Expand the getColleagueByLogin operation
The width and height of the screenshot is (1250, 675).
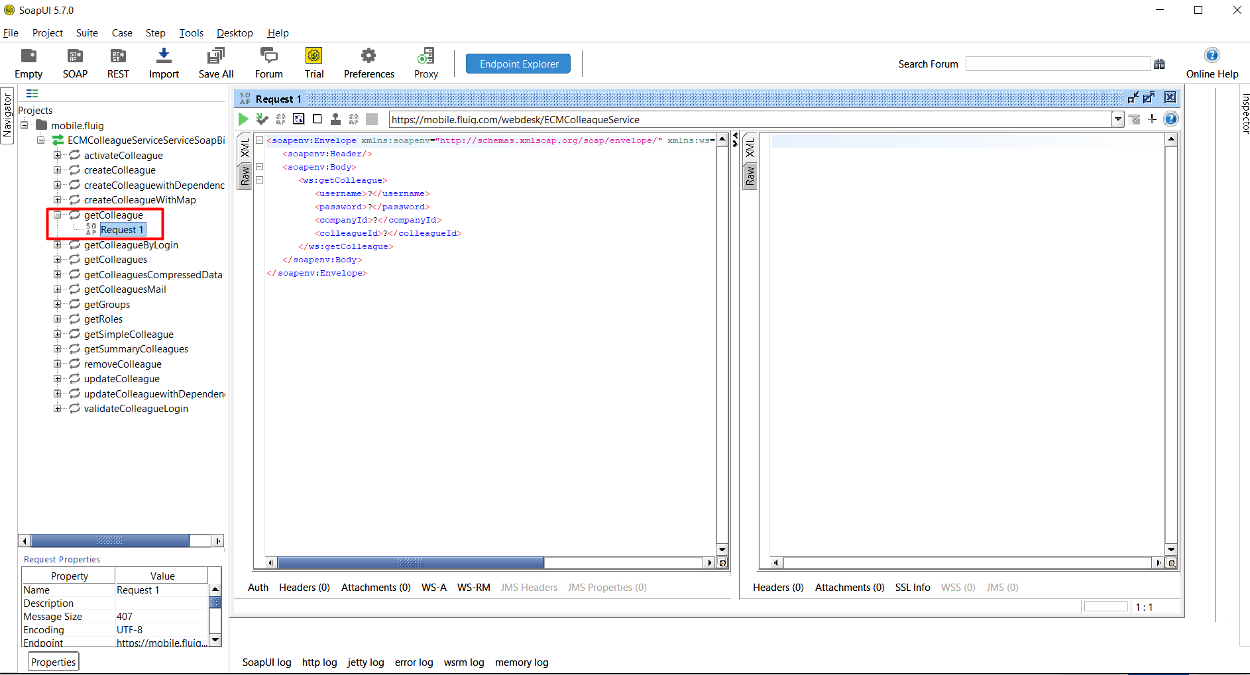58,244
